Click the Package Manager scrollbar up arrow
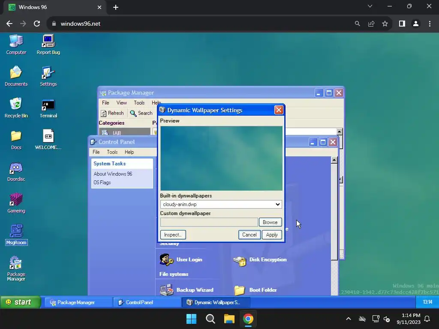This screenshot has width=439, height=329. (x=340, y=132)
